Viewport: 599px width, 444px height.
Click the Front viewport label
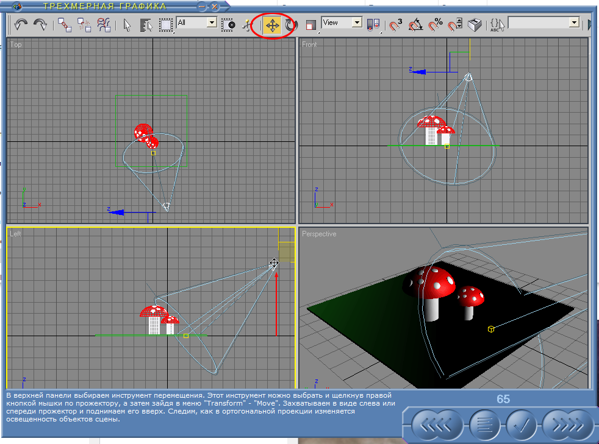(x=309, y=44)
